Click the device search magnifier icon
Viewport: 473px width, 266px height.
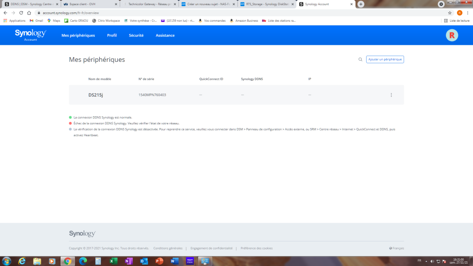pos(360,60)
